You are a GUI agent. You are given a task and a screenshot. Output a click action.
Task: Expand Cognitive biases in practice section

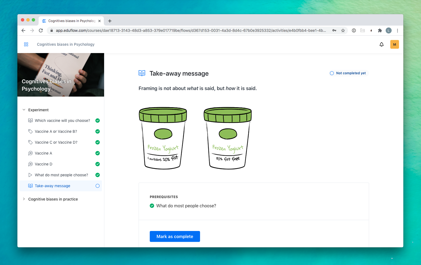click(x=24, y=199)
